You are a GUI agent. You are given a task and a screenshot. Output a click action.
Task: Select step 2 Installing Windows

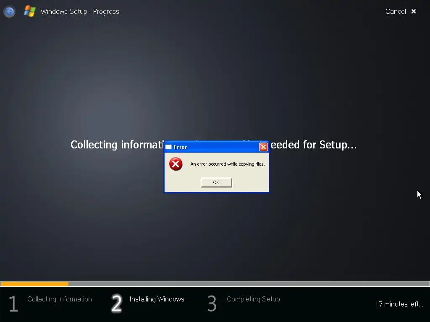pos(148,303)
